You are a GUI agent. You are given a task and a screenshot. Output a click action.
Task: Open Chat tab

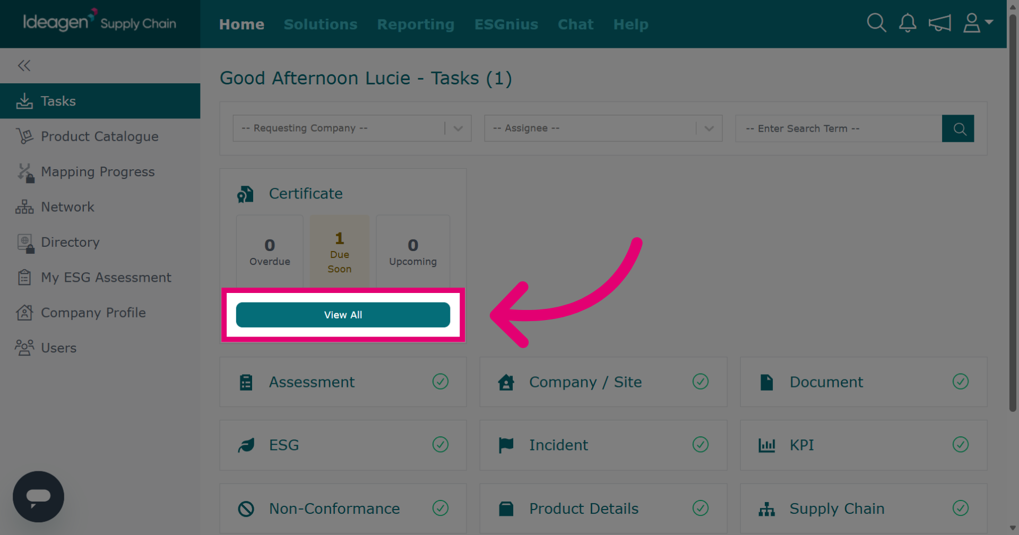[x=575, y=24]
